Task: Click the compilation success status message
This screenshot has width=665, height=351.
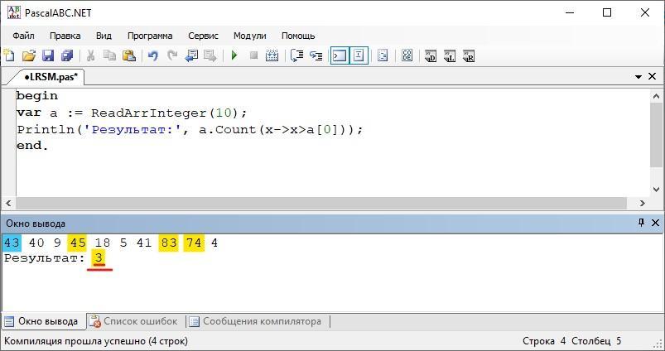Action: coord(96,341)
